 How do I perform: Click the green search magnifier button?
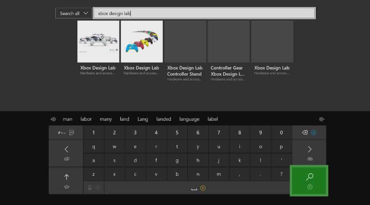coord(309,181)
